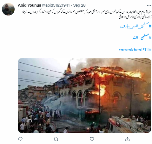Open the three-dot more options menu
Viewport: 152px width, 144px height.
[x=149, y=5]
